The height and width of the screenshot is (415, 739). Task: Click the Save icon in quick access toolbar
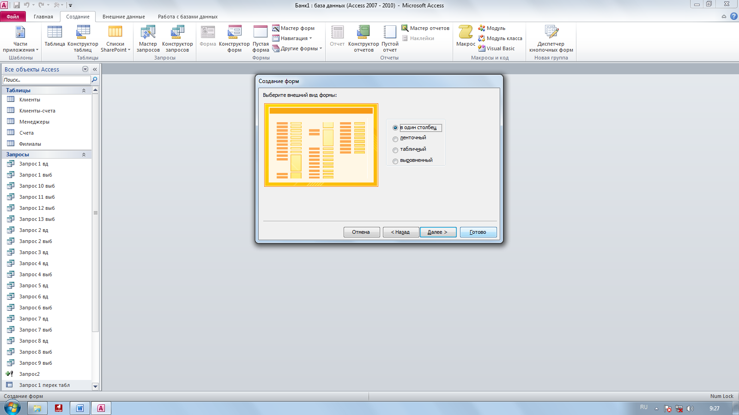point(17,5)
